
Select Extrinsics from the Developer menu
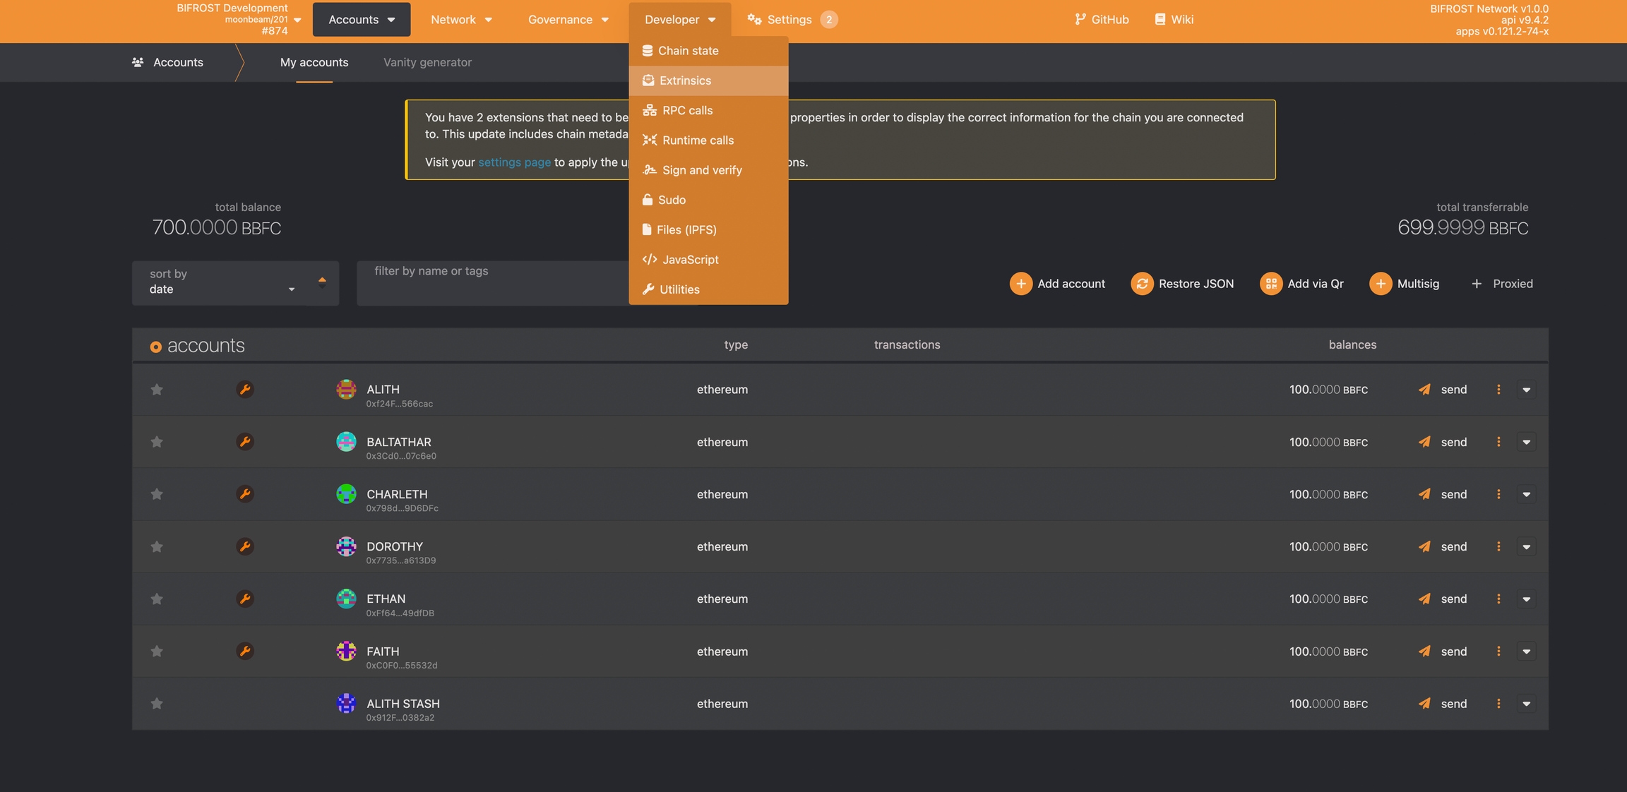tap(685, 80)
